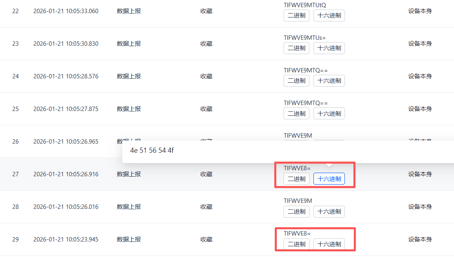
Task: Click 设备本身 in row 28
Action: (420, 206)
